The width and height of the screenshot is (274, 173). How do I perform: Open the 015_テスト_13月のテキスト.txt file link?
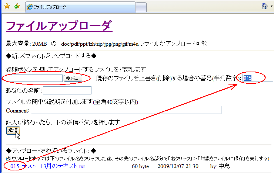[x=48, y=166]
